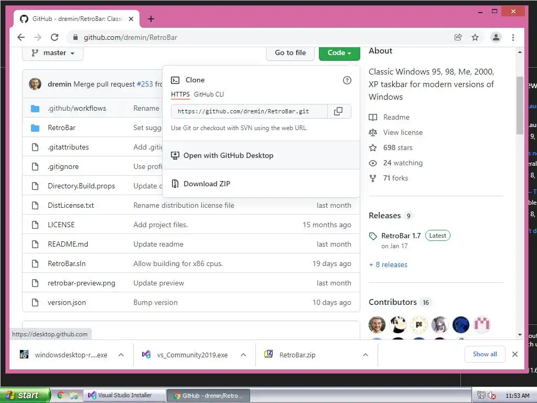This screenshot has width=537, height=403.
Task: Open the Clone help question-mark icon
Action: [x=347, y=80]
